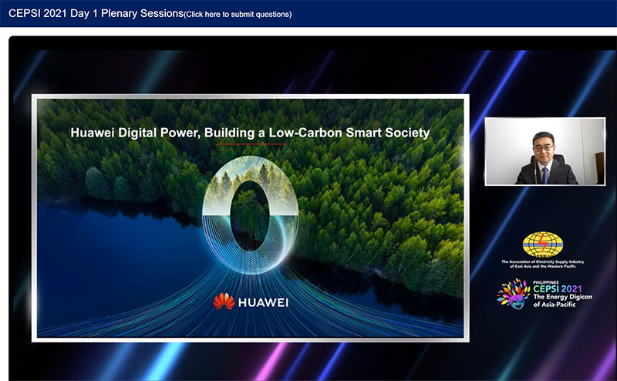Viewport: 617px width, 381px height.
Task: Click the yellow globe lightning association logo
Action: pos(543,244)
